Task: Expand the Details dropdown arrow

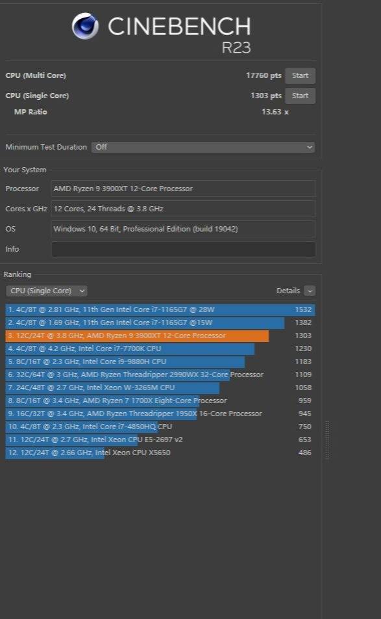Action: coord(310,291)
